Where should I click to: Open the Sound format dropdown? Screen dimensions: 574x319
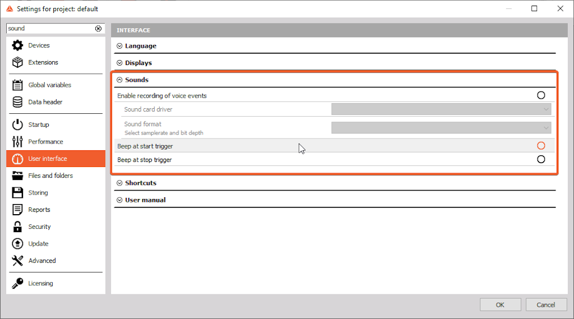tap(441, 128)
